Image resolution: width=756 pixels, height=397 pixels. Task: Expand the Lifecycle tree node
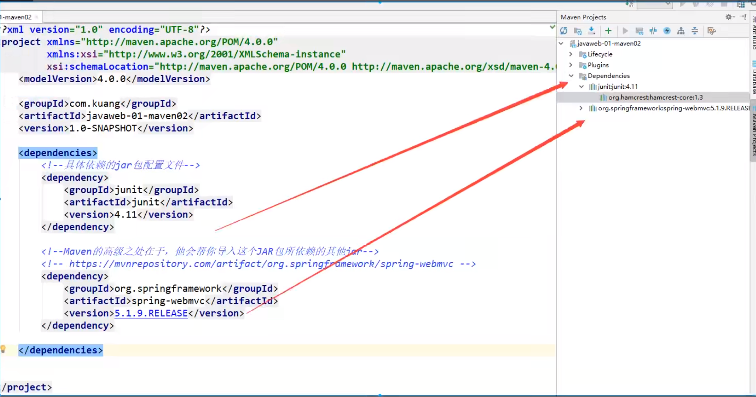coord(571,54)
